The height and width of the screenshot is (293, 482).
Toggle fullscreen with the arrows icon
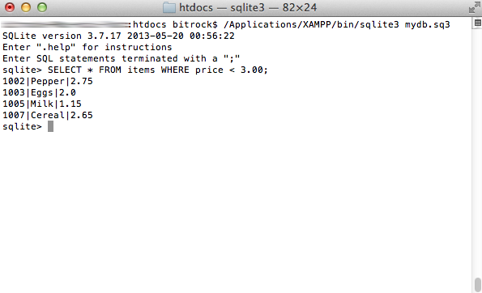click(475, 7)
